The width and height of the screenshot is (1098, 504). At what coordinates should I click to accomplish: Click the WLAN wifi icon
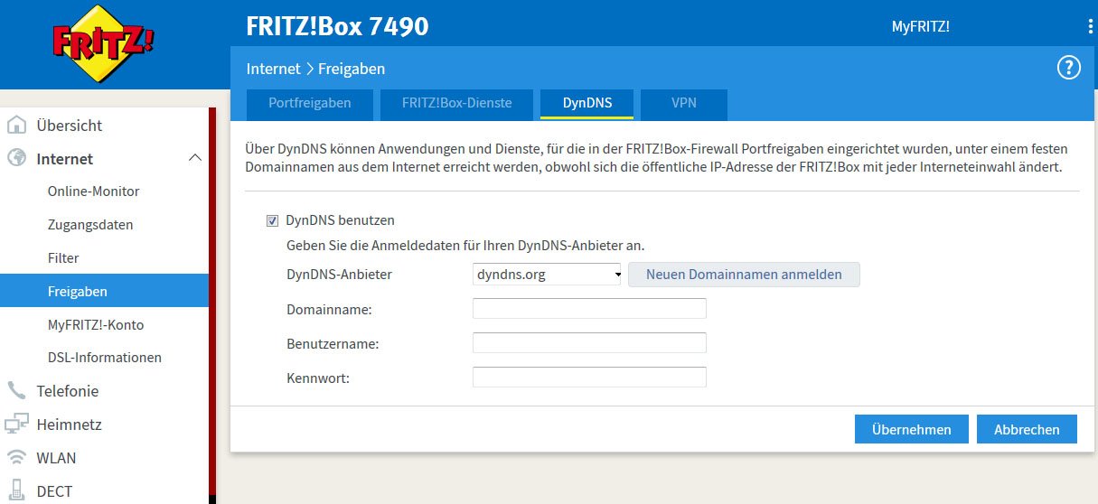pyautogui.click(x=16, y=457)
